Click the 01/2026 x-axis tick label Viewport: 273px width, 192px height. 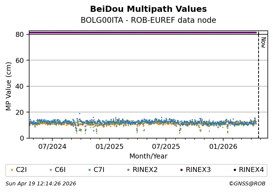pyautogui.click(x=223, y=147)
